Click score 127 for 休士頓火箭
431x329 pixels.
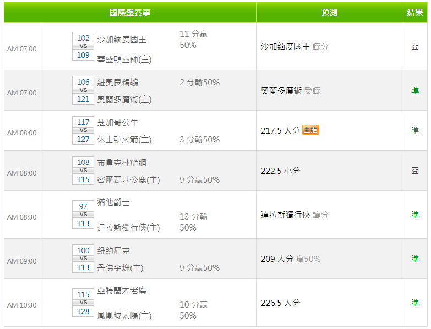click(x=83, y=139)
